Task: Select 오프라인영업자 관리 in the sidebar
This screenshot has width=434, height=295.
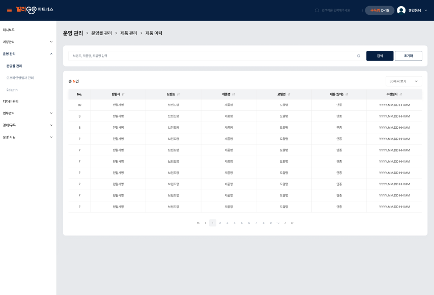Action: coord(20,78)
